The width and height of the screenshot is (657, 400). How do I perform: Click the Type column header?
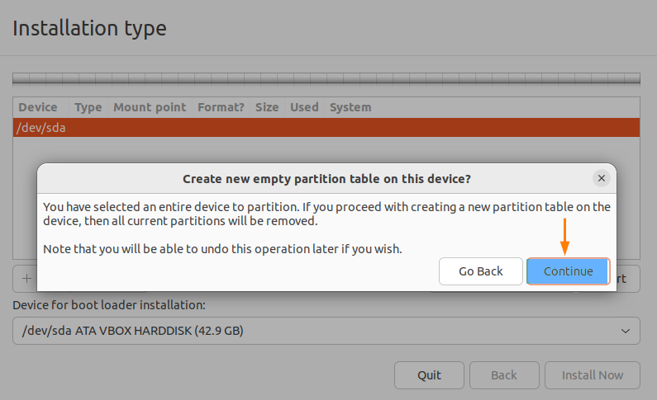click(88, 107)
